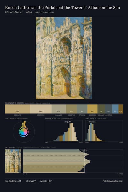Click the '1894' year text
Viewport: 128px width, 192px height.
[x=29, y=12]
